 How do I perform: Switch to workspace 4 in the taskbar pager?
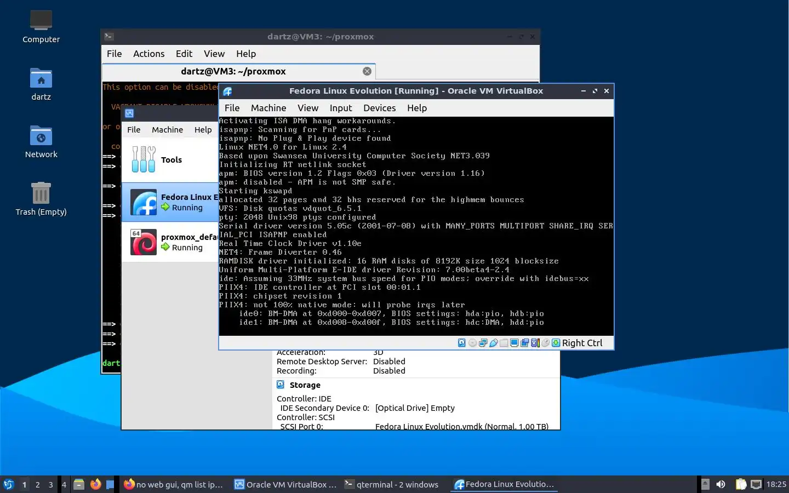(64, 484)
